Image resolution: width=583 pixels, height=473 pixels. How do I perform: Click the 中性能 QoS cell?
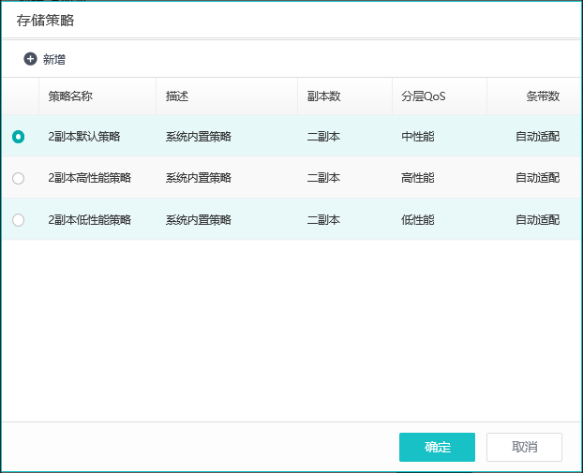click(417, 137)
